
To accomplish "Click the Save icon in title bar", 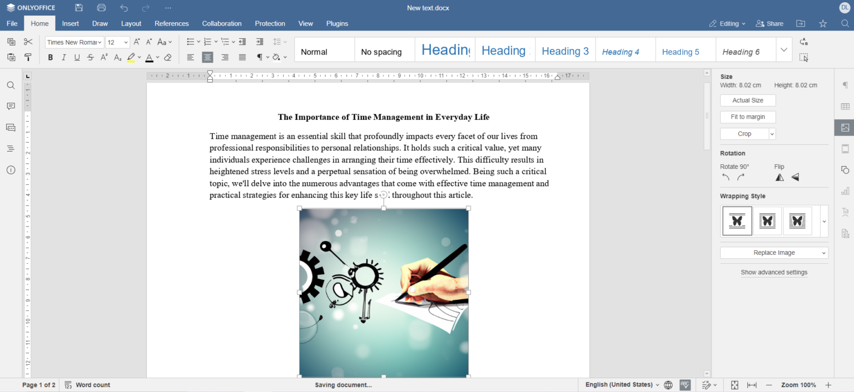I will click(x=79, y=8).
